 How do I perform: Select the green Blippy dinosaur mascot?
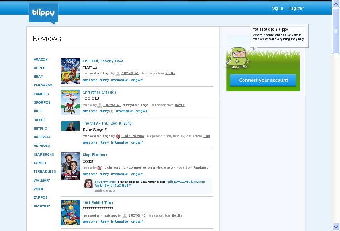237,58
